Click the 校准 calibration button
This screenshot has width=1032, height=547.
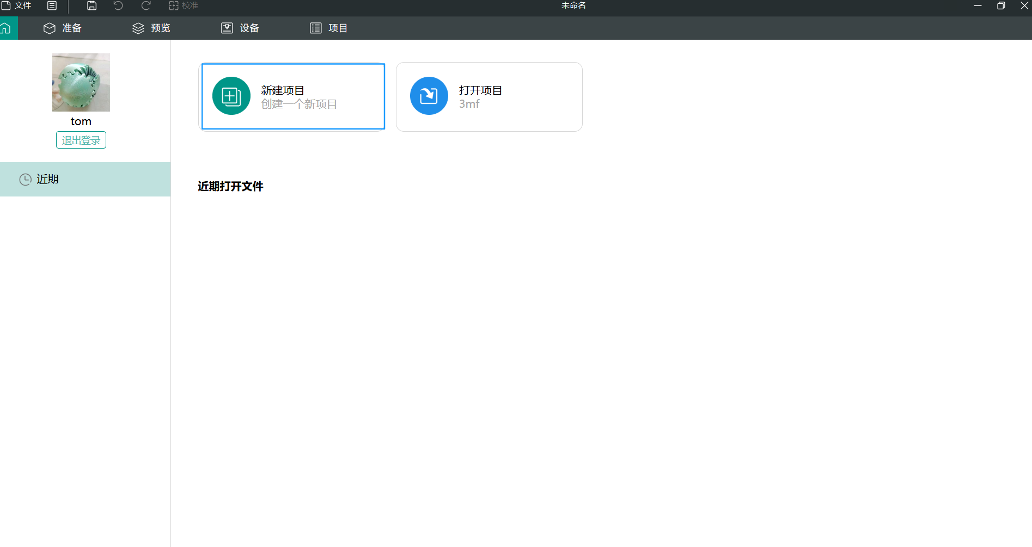pyautogui.click(x=184, y=5)
